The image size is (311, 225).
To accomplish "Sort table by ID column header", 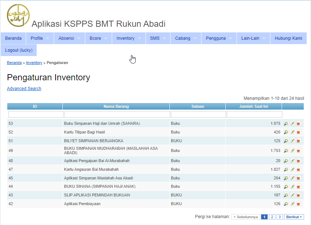I will 35,106.
